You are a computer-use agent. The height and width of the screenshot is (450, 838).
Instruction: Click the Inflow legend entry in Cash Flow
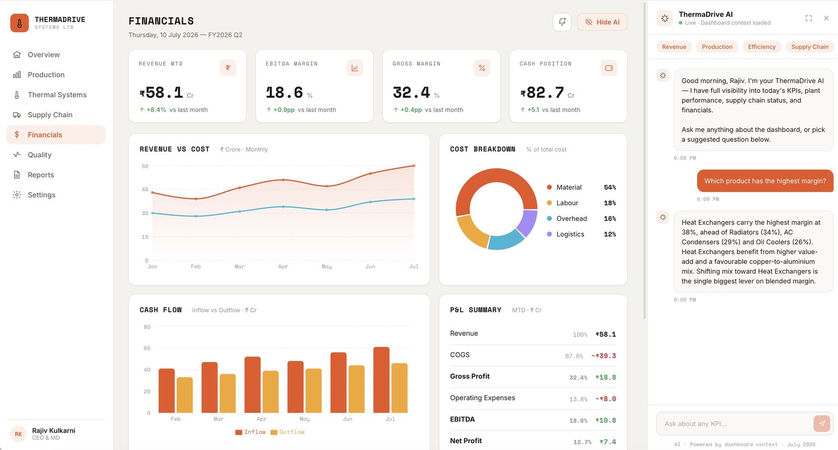coord(251,432)
